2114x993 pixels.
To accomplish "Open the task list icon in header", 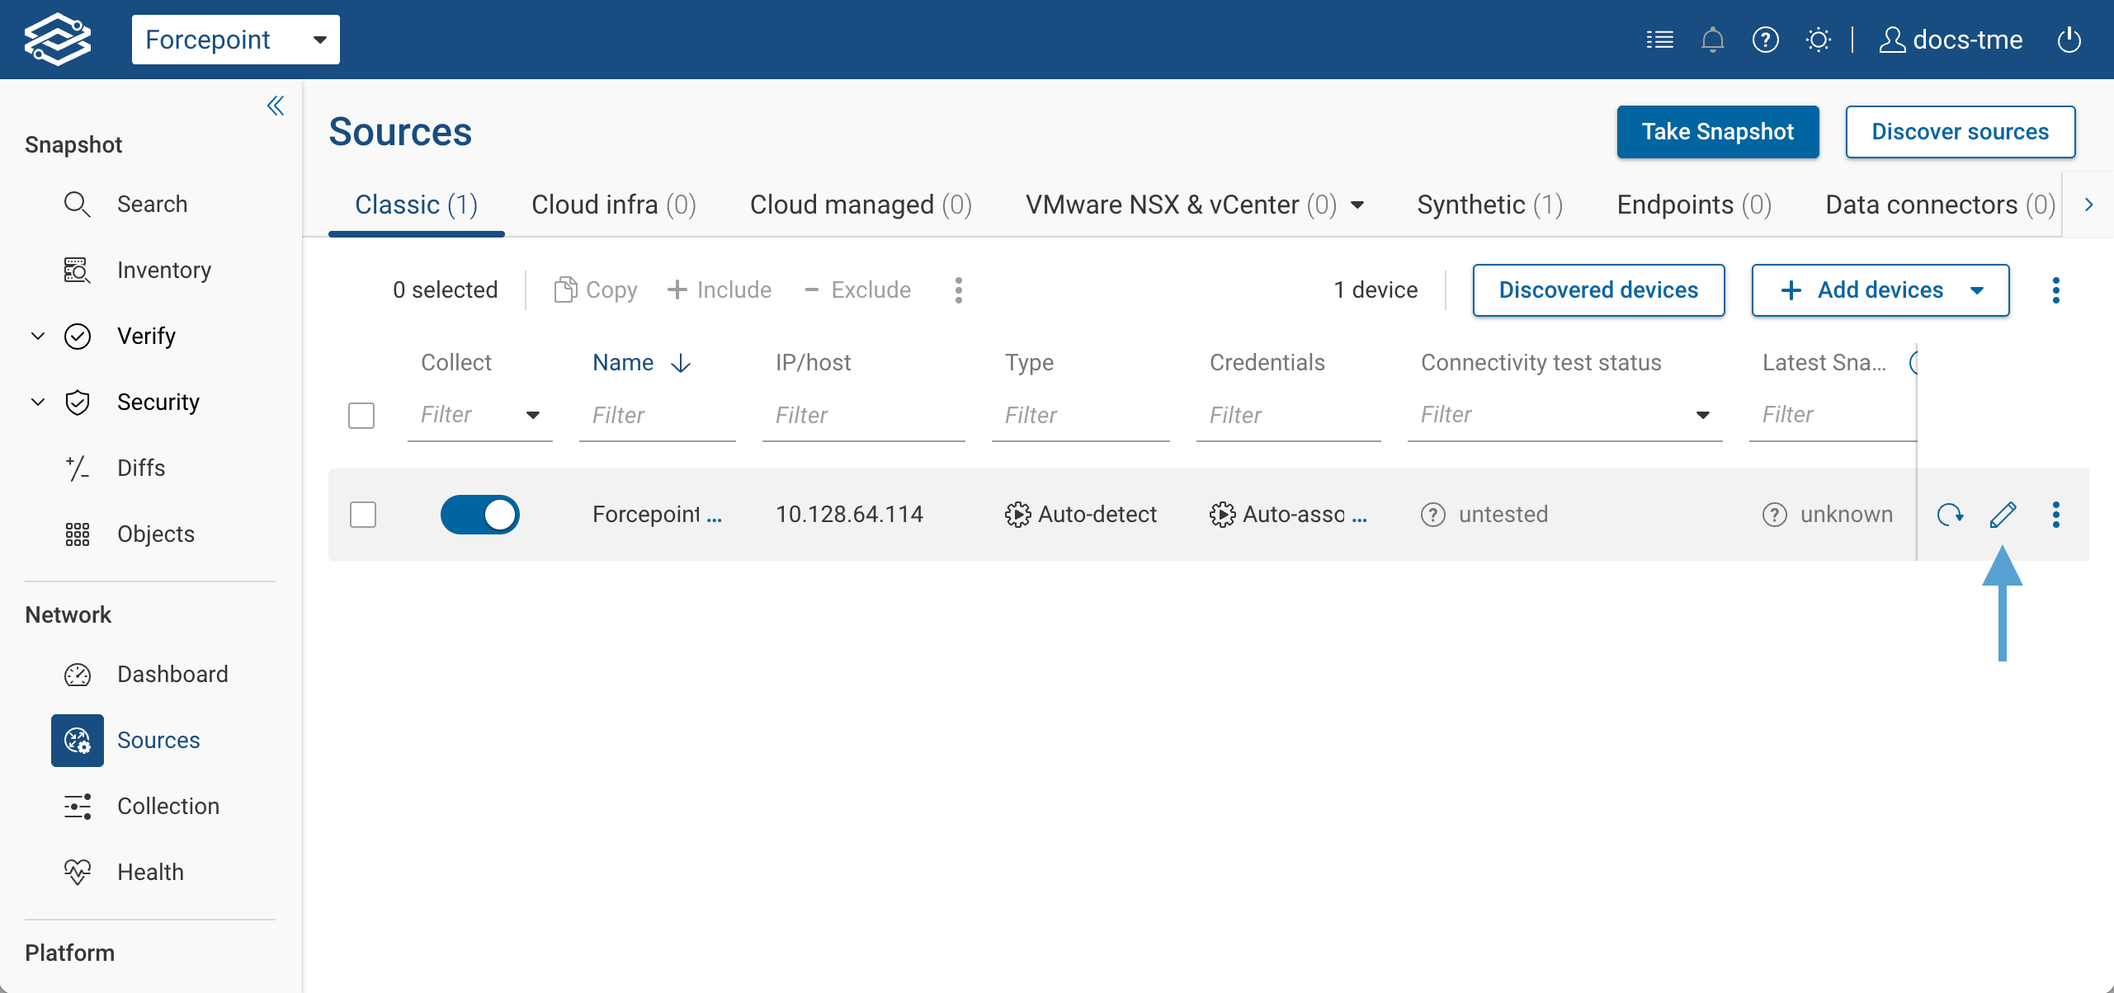I will [x=1659, y=40].
